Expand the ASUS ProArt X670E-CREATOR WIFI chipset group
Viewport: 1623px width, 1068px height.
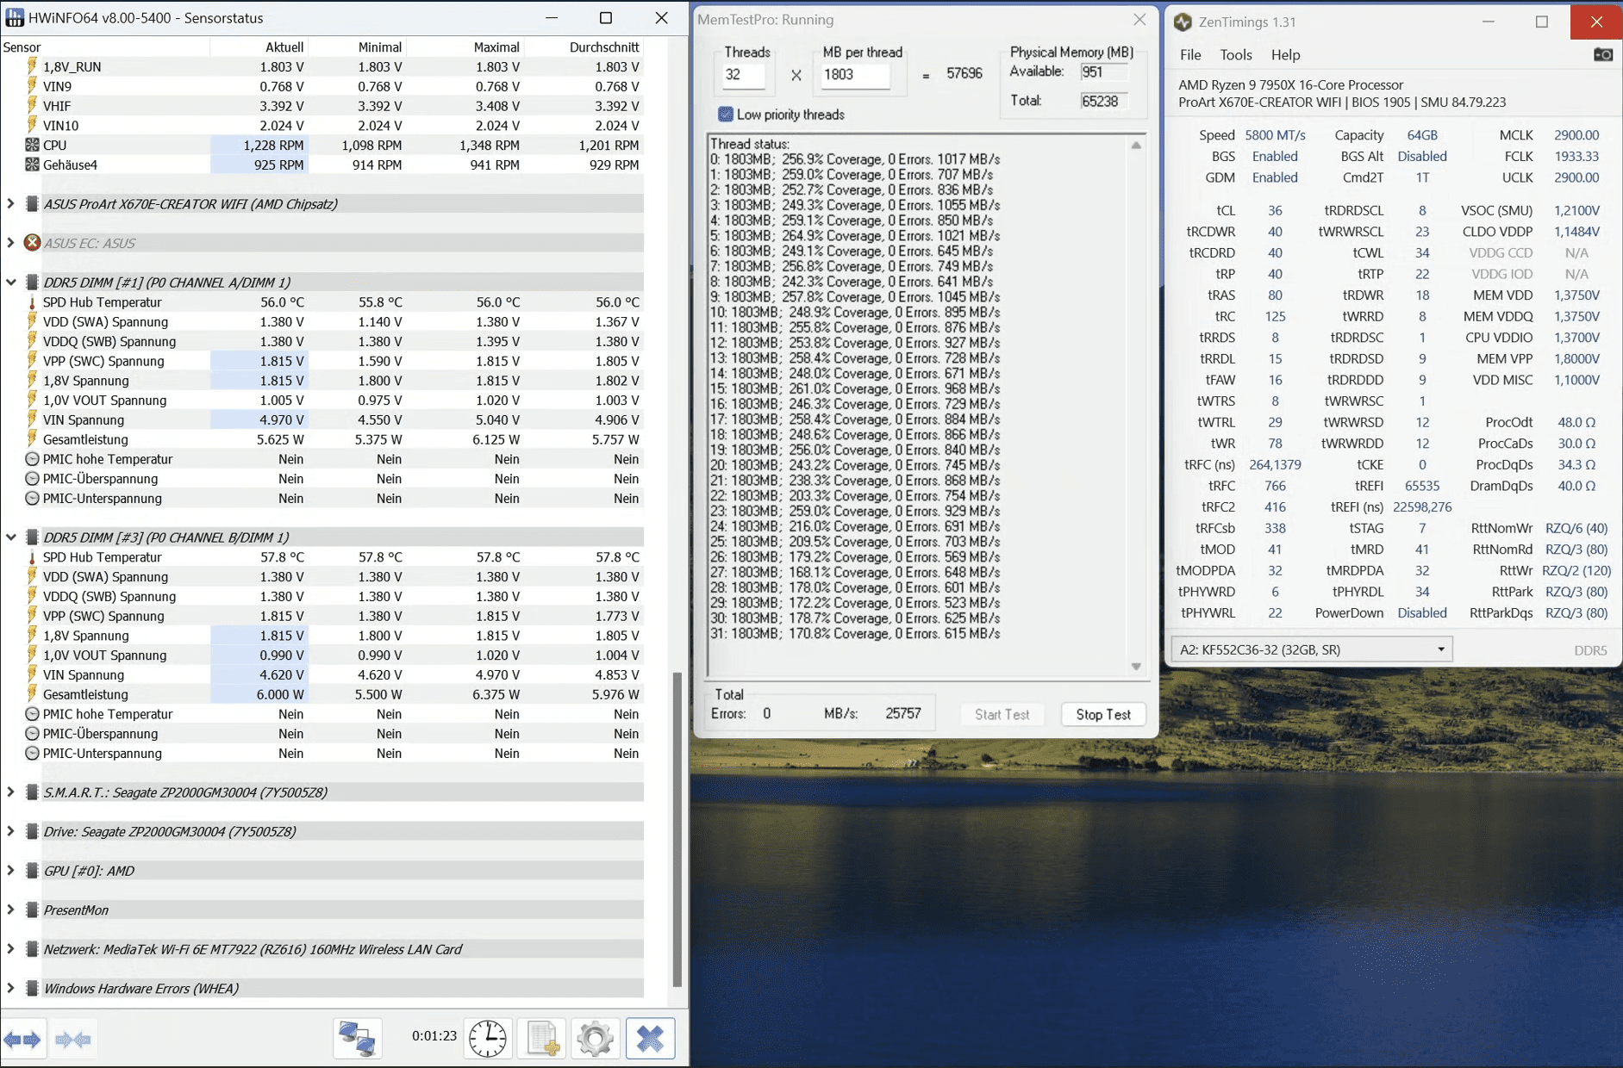coord(10,204)
